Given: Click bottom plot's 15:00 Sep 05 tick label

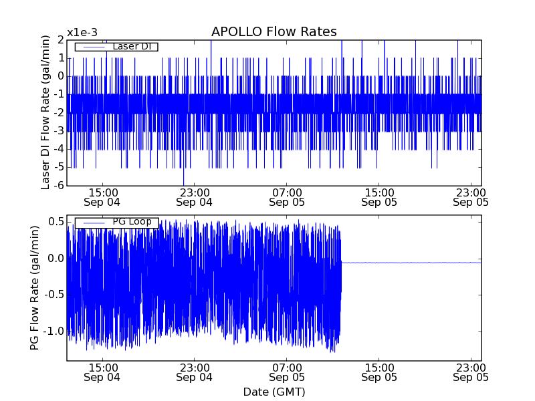Looking at the screenshot, I should pos(379,373).
